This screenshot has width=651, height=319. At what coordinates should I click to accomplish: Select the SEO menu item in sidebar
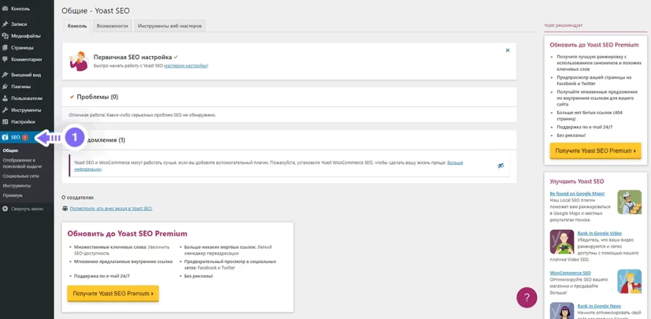coord(27,137)
